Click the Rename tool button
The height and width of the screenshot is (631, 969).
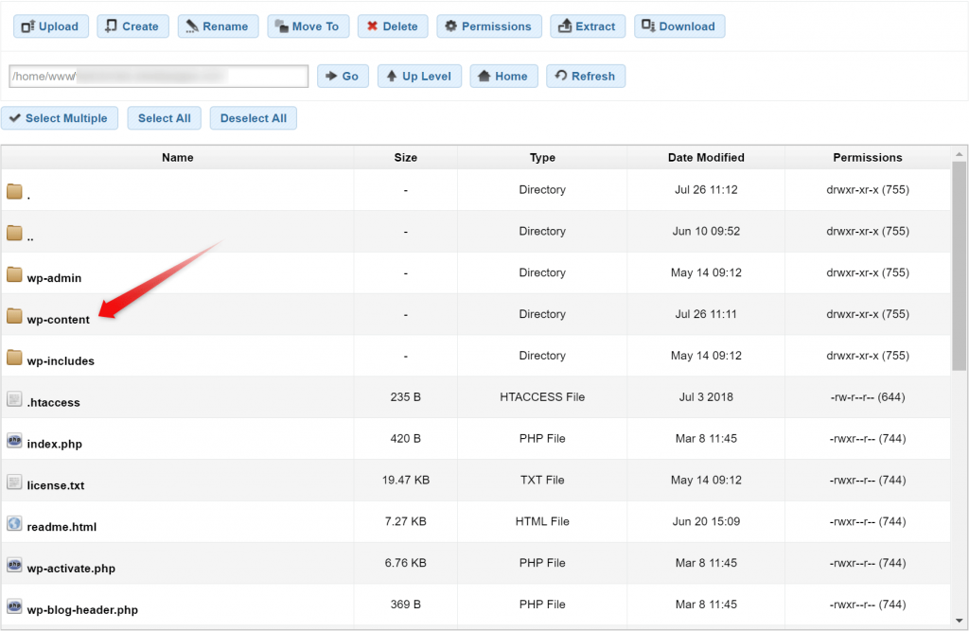218,26
